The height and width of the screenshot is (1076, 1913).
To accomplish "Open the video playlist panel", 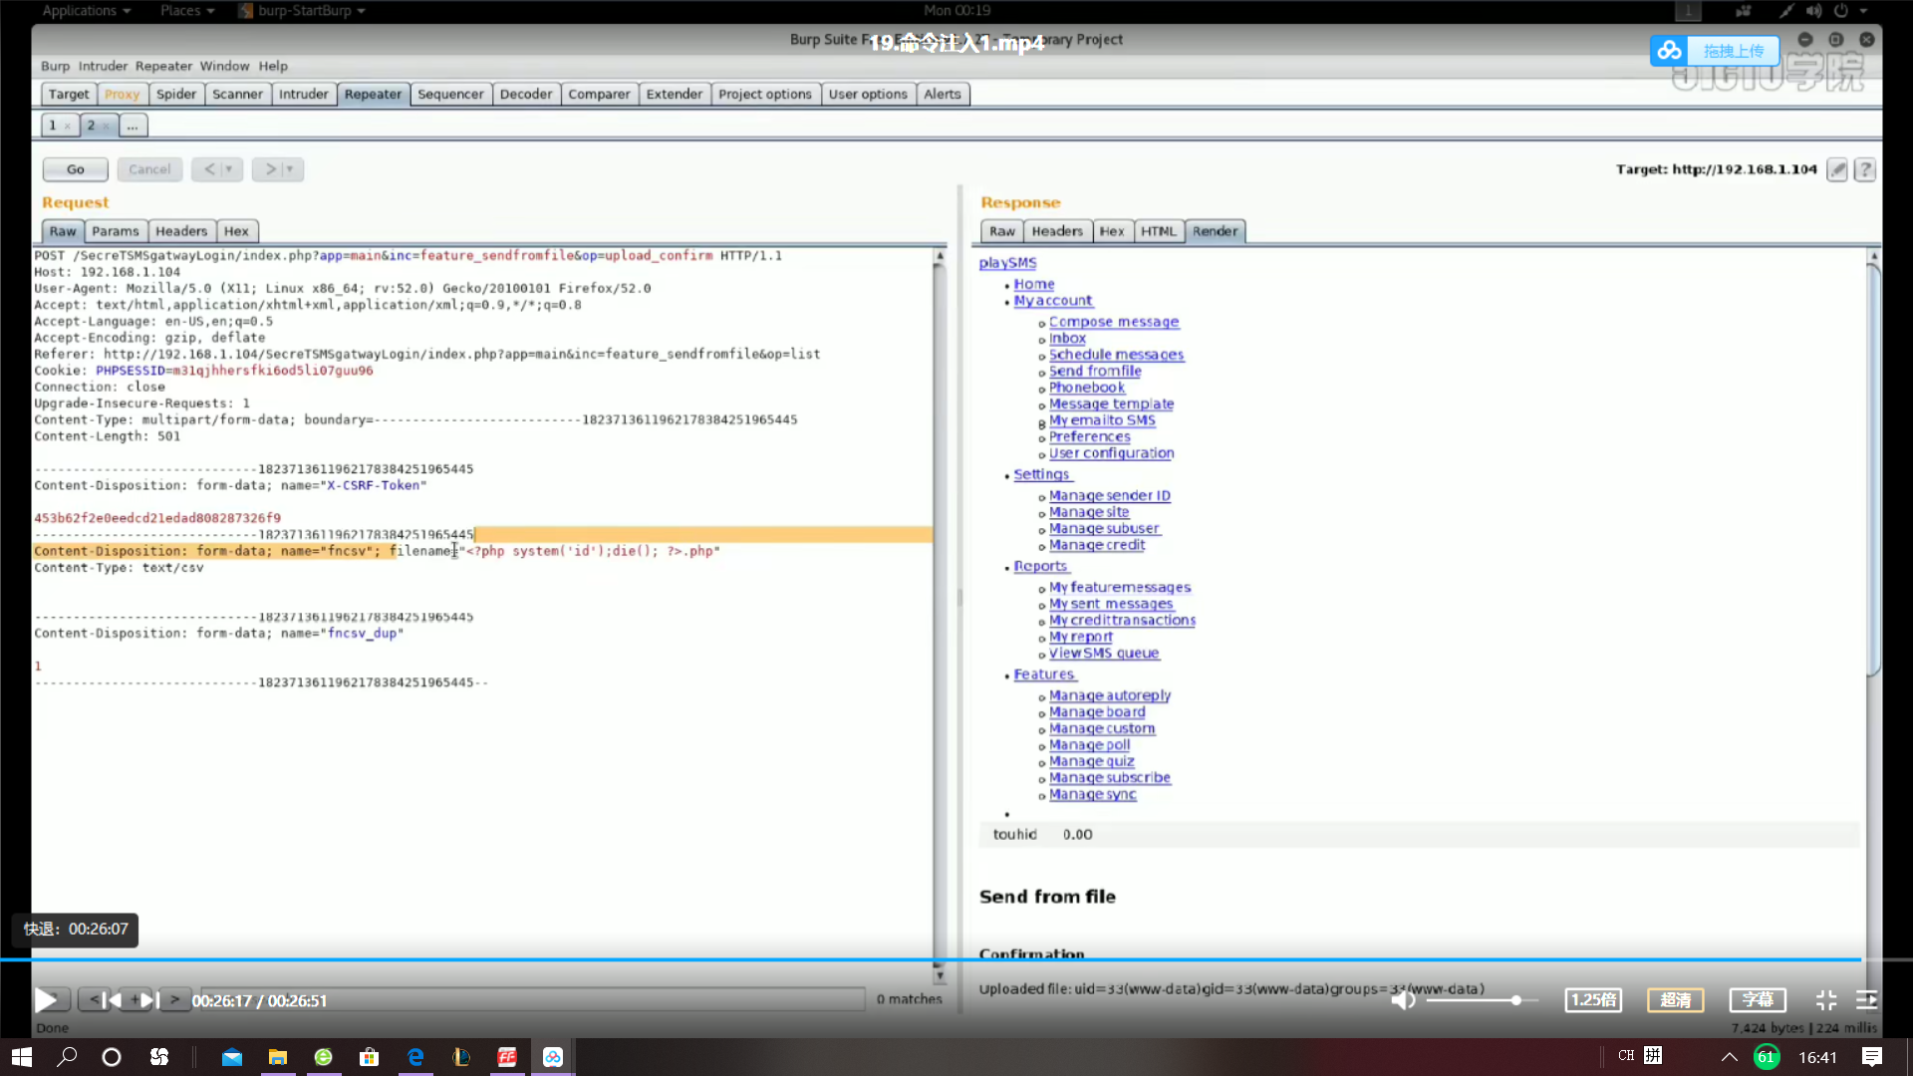I will (x=1867, y=999).
